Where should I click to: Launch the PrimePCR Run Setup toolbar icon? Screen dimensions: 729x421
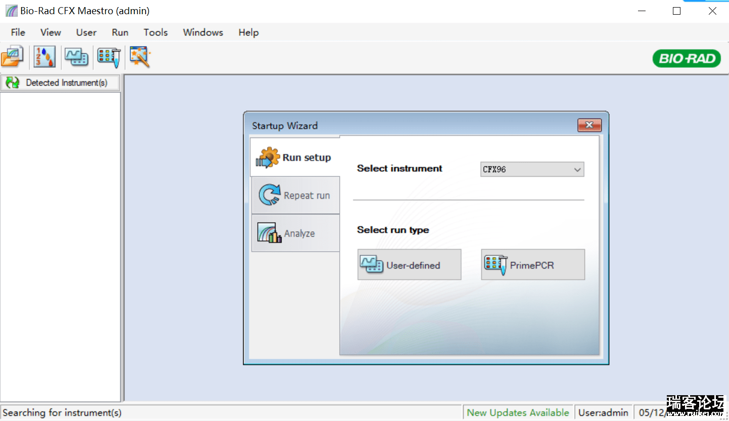(x=109, y=57)
